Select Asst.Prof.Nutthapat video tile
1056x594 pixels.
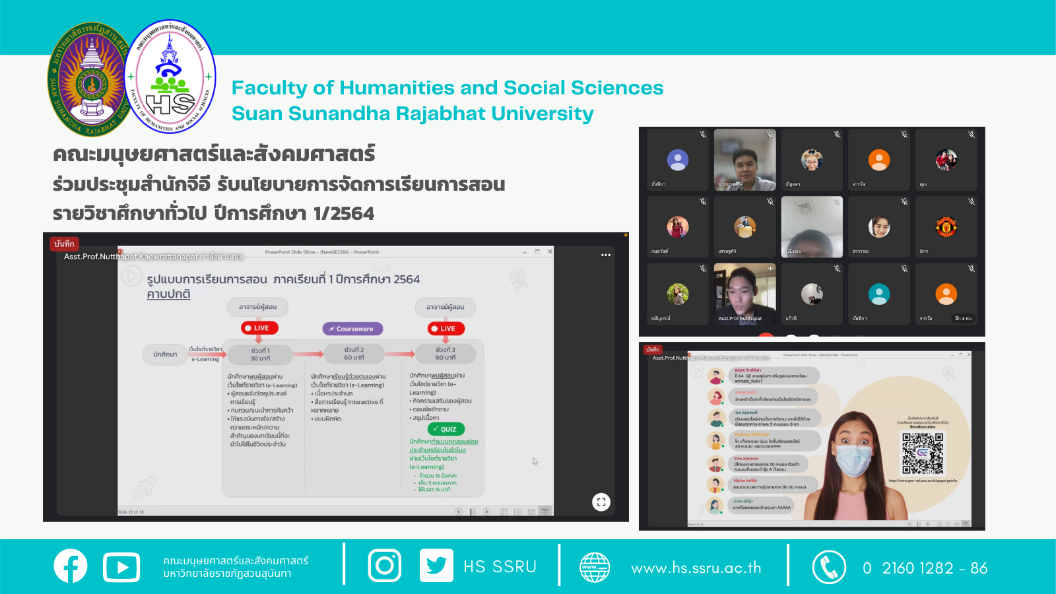[744, 294]
